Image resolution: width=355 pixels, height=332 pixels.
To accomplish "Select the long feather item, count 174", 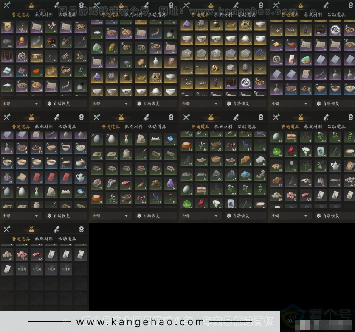I will (291, 181).
